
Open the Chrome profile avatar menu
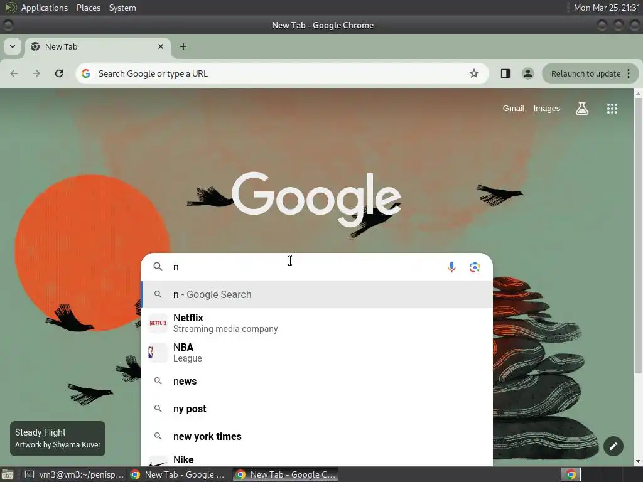[x=527, y=74]
